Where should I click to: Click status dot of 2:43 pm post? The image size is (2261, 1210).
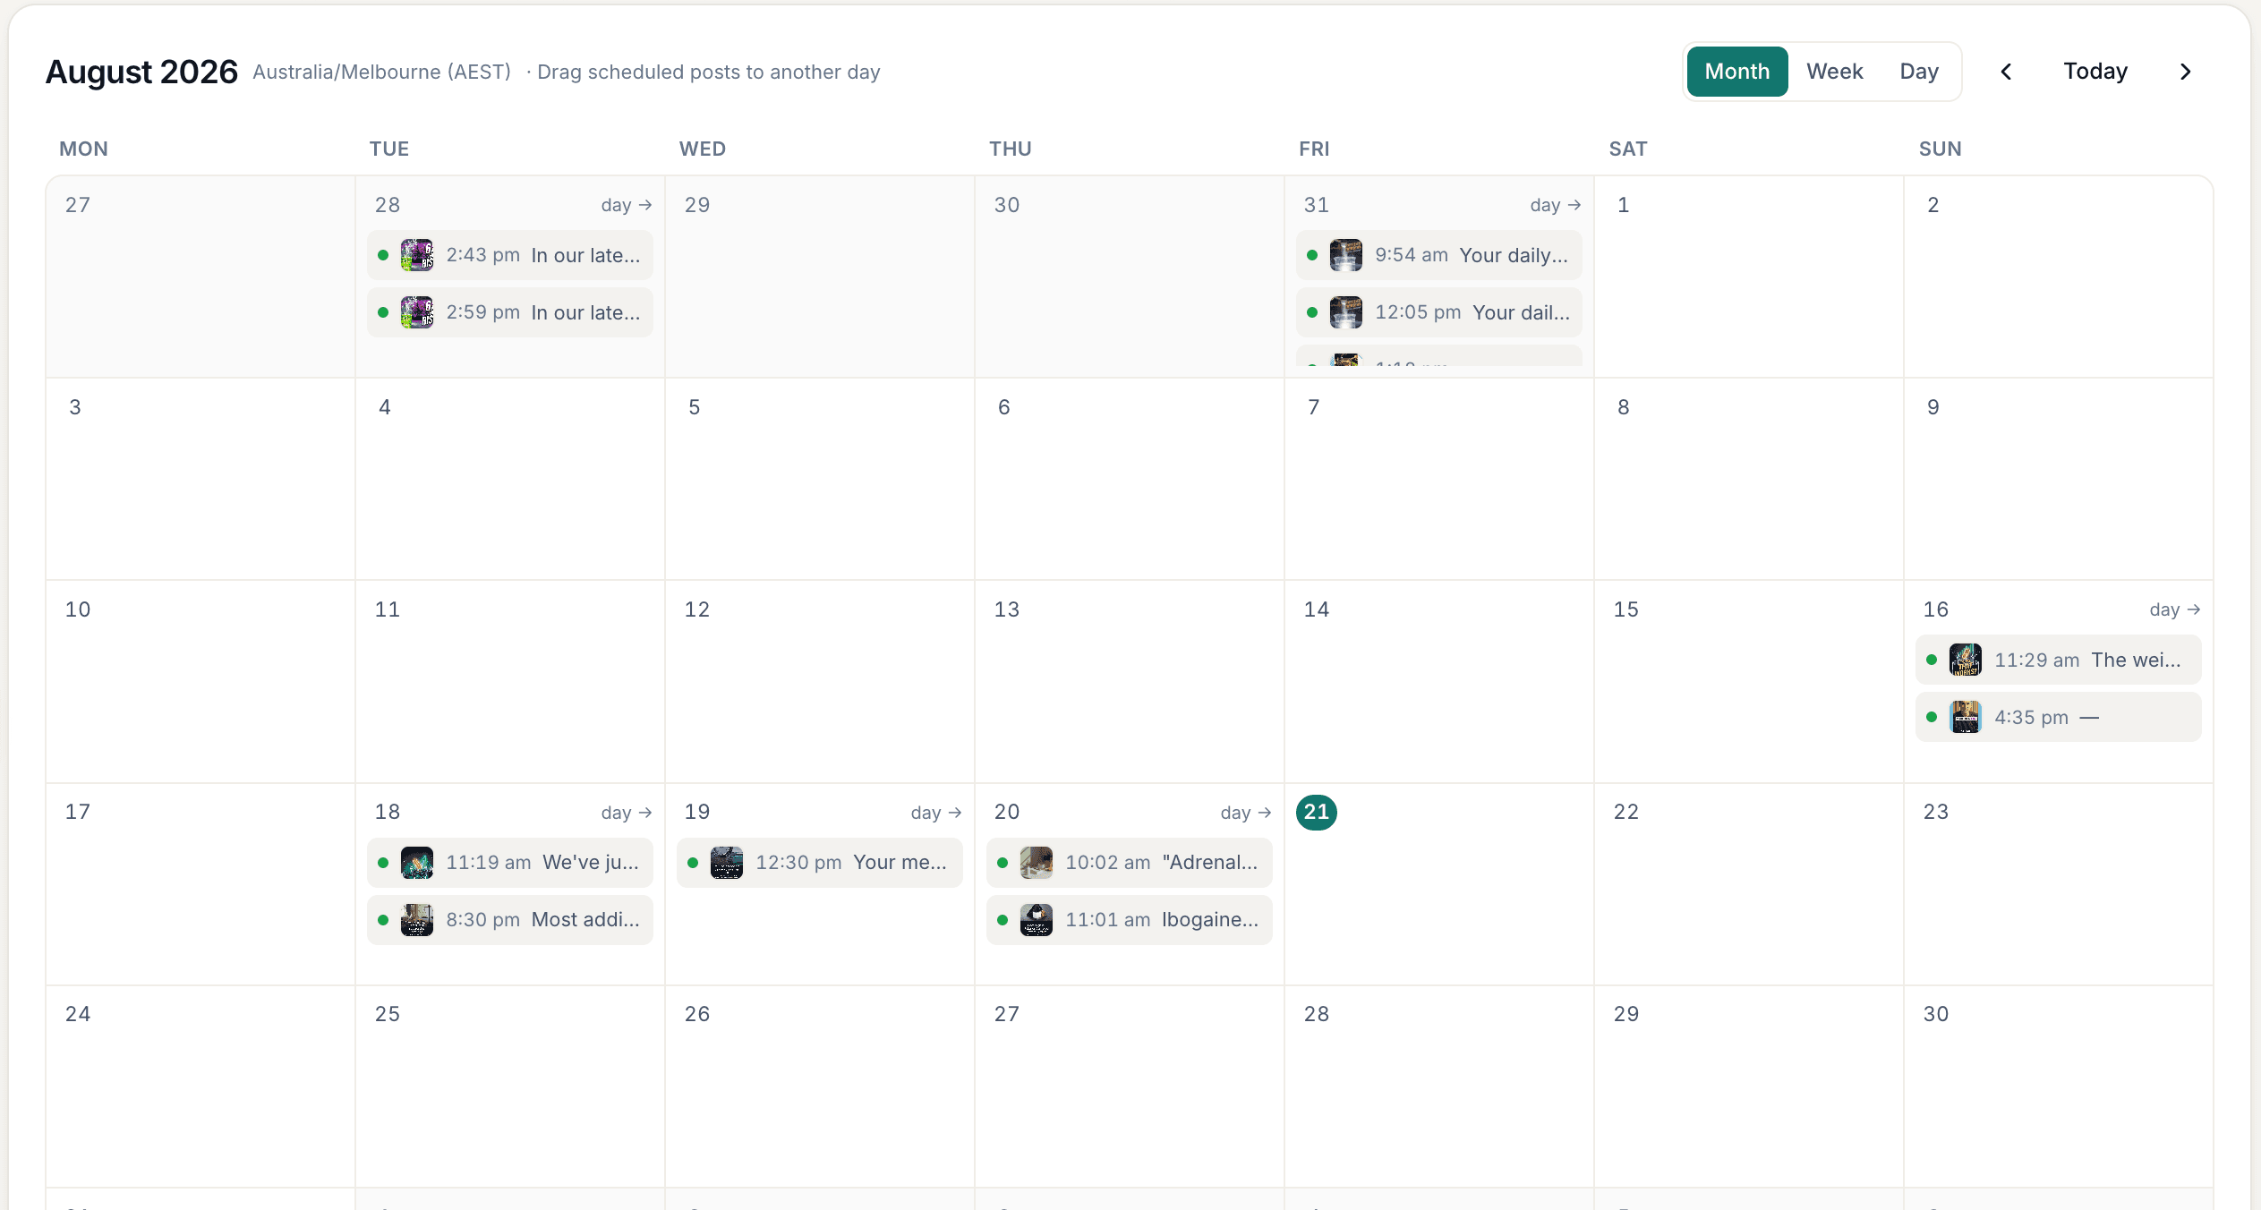[x=383, y=256]
